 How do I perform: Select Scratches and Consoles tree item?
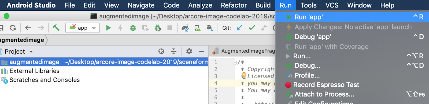(45, 80)
